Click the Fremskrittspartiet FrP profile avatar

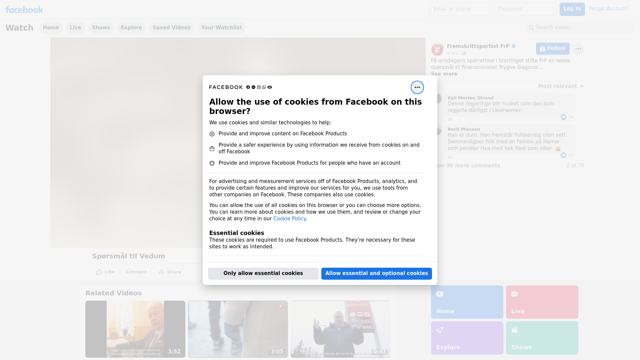tap(437, 49)
